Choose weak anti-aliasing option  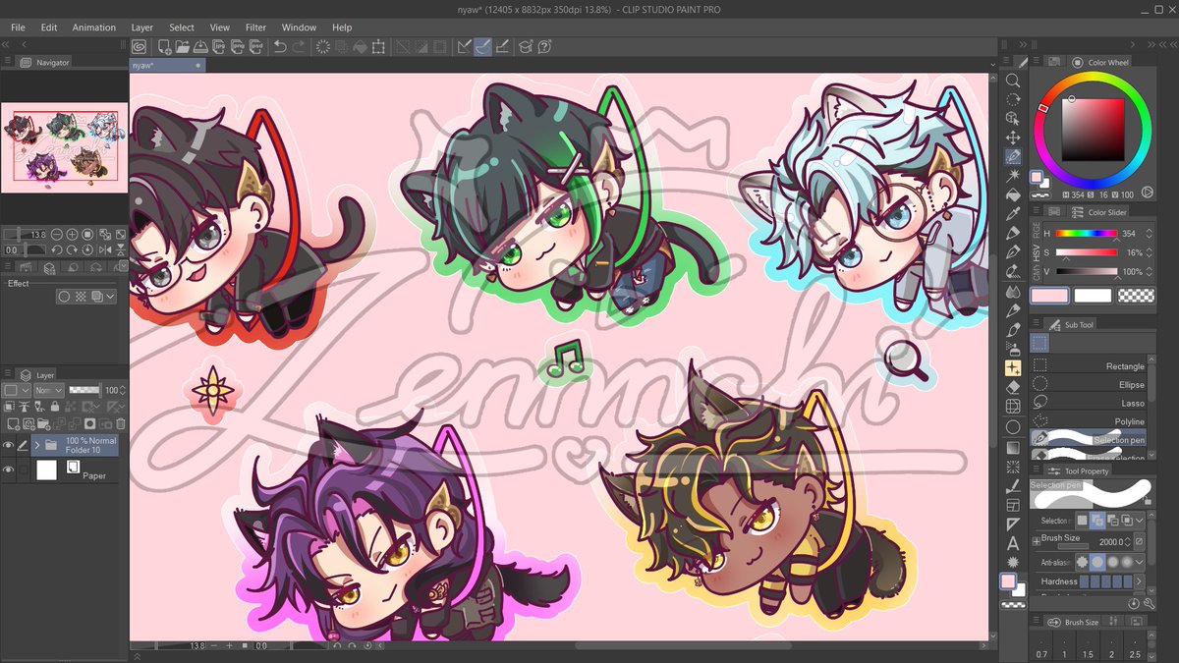click(x=1097, y=562)
